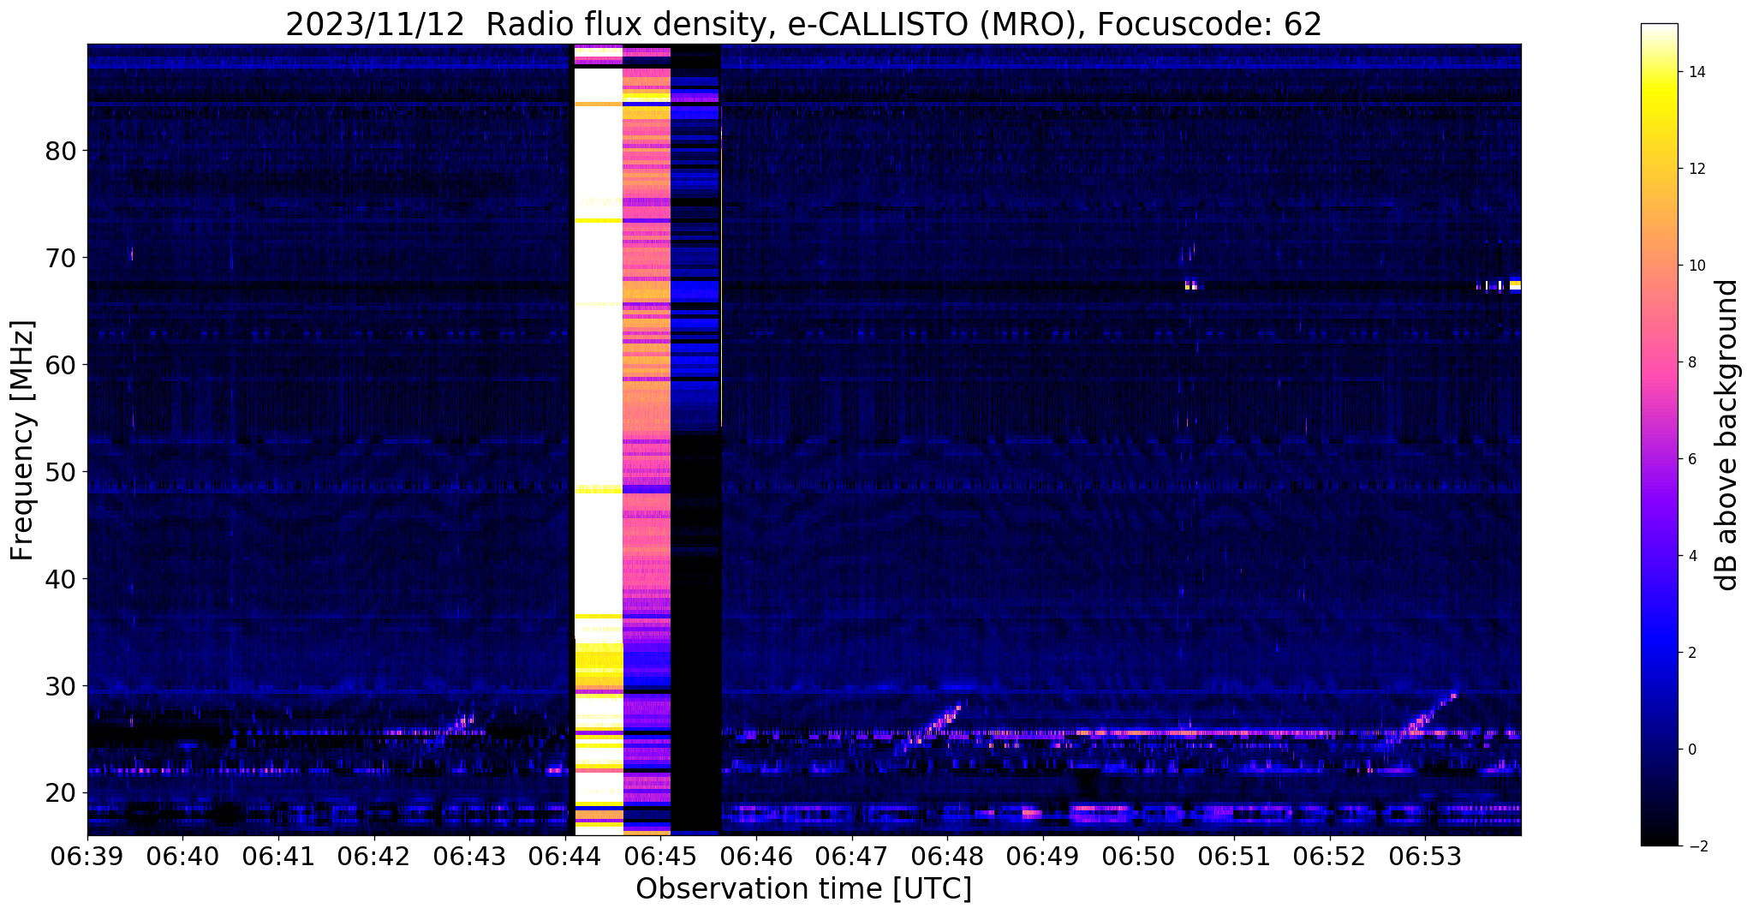The width and height of the screenshot is (1753, 914).
Task: Click the colorbar tick label 8
Action: [x=1692, y=363]
